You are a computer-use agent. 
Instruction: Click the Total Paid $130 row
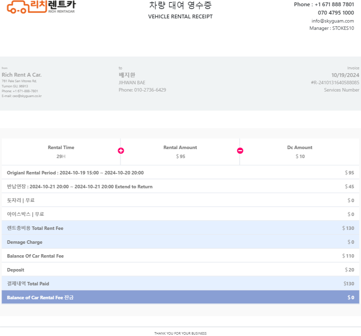pyautogui.click(x=180, y=284)
